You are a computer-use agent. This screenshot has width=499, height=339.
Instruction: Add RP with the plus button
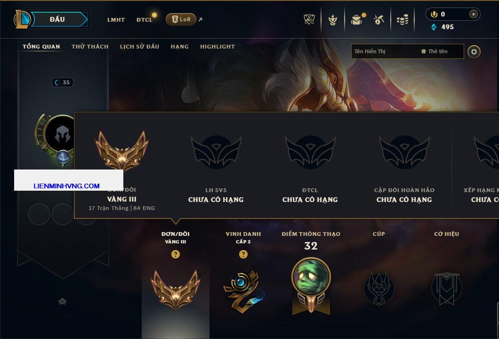pyautogui.click(x=473, y=14)
